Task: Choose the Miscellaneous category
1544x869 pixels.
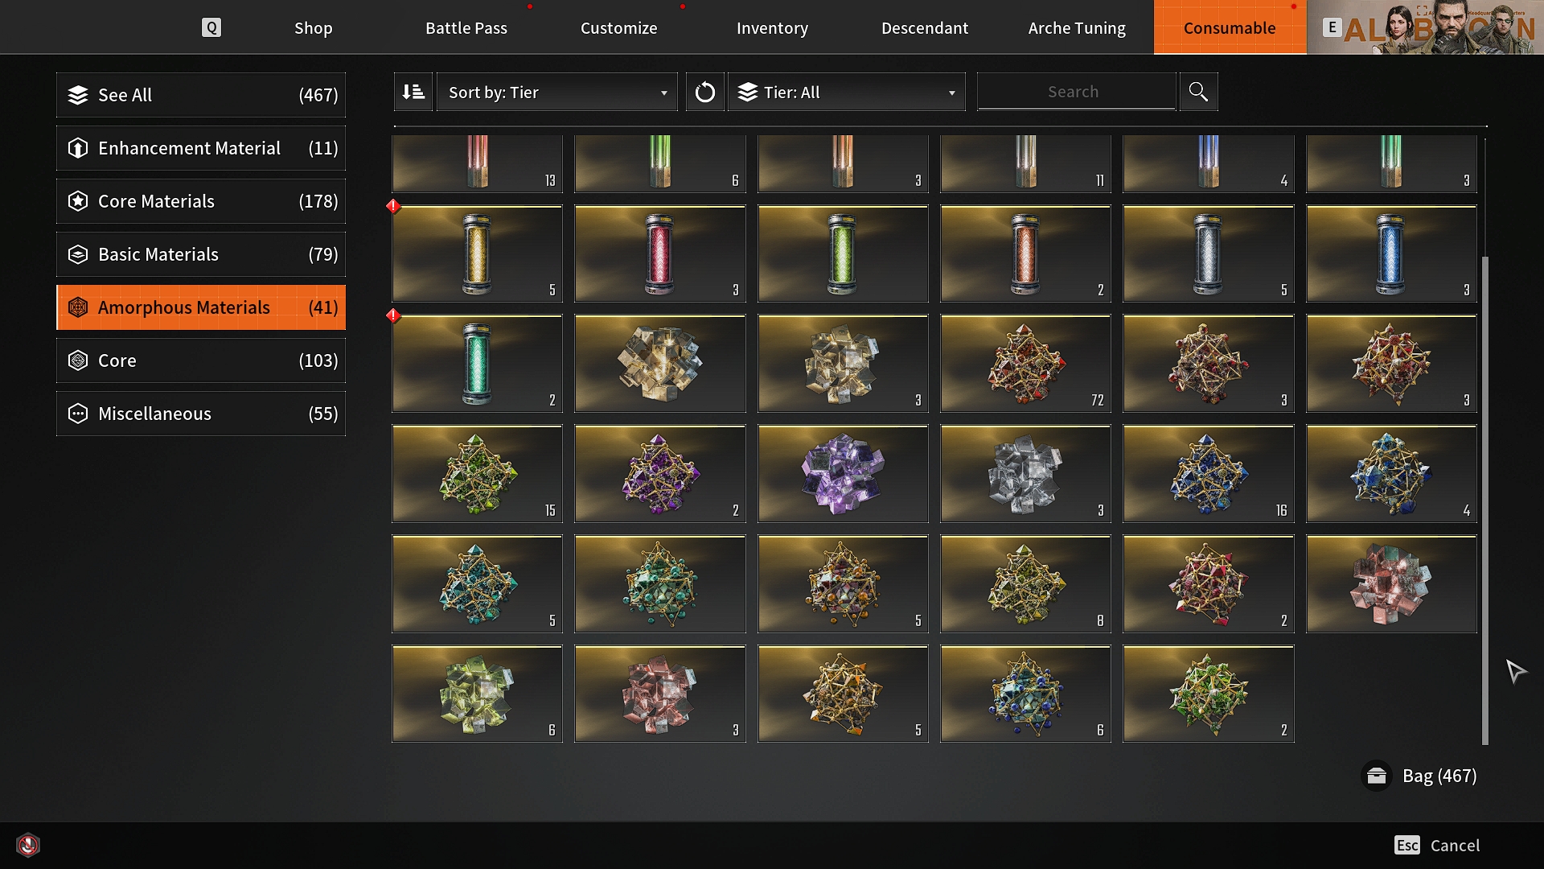Action: tap(201, 414)
